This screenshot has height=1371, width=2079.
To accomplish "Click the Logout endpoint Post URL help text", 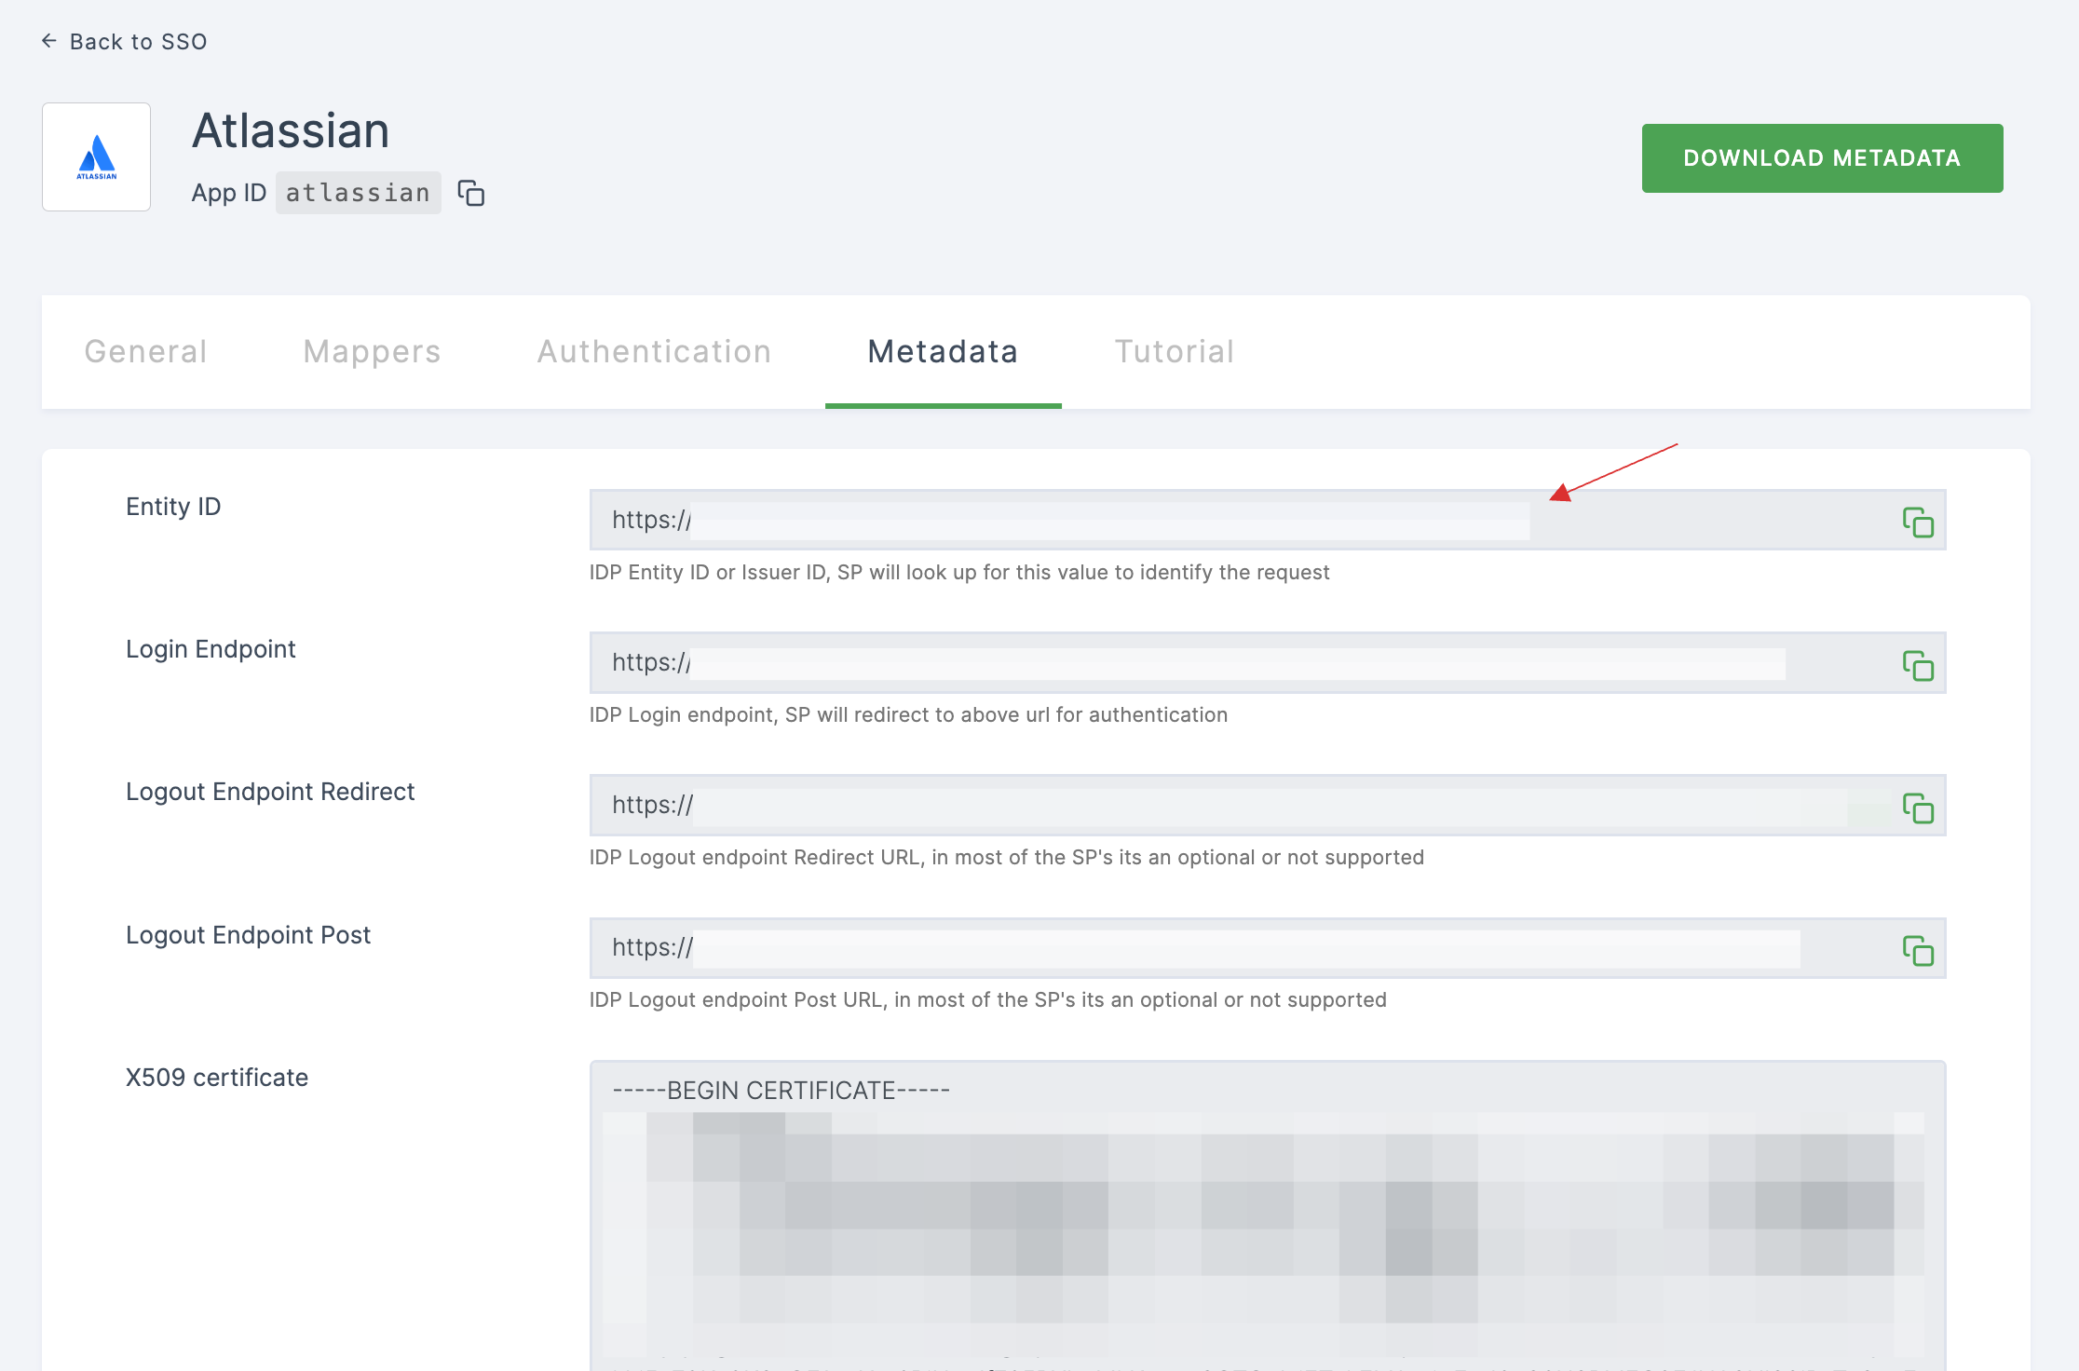I will (988, 1000).
